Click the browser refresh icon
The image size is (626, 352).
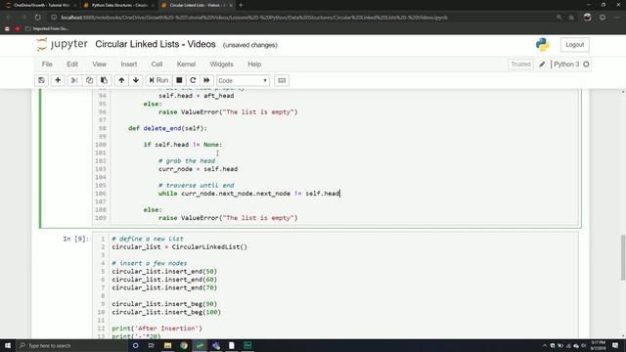click(x=37, y=18)
